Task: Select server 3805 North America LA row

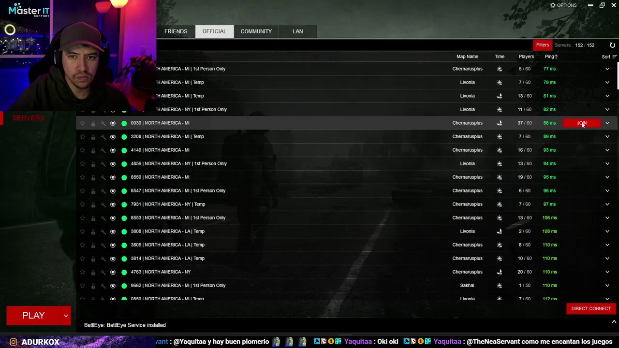Action: [346, 245]
